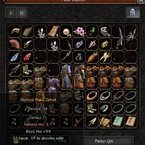Select the large tooth item

(x=105, y=57)
